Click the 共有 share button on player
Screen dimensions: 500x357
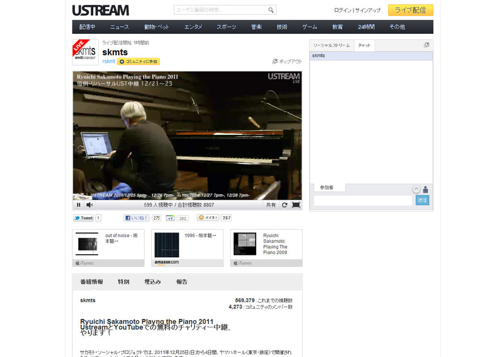coord(271,205)
